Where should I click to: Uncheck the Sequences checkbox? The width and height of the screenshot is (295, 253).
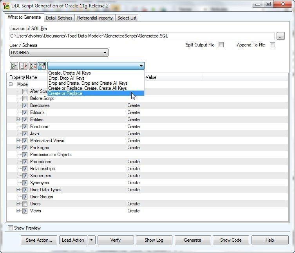click(25, 176)
